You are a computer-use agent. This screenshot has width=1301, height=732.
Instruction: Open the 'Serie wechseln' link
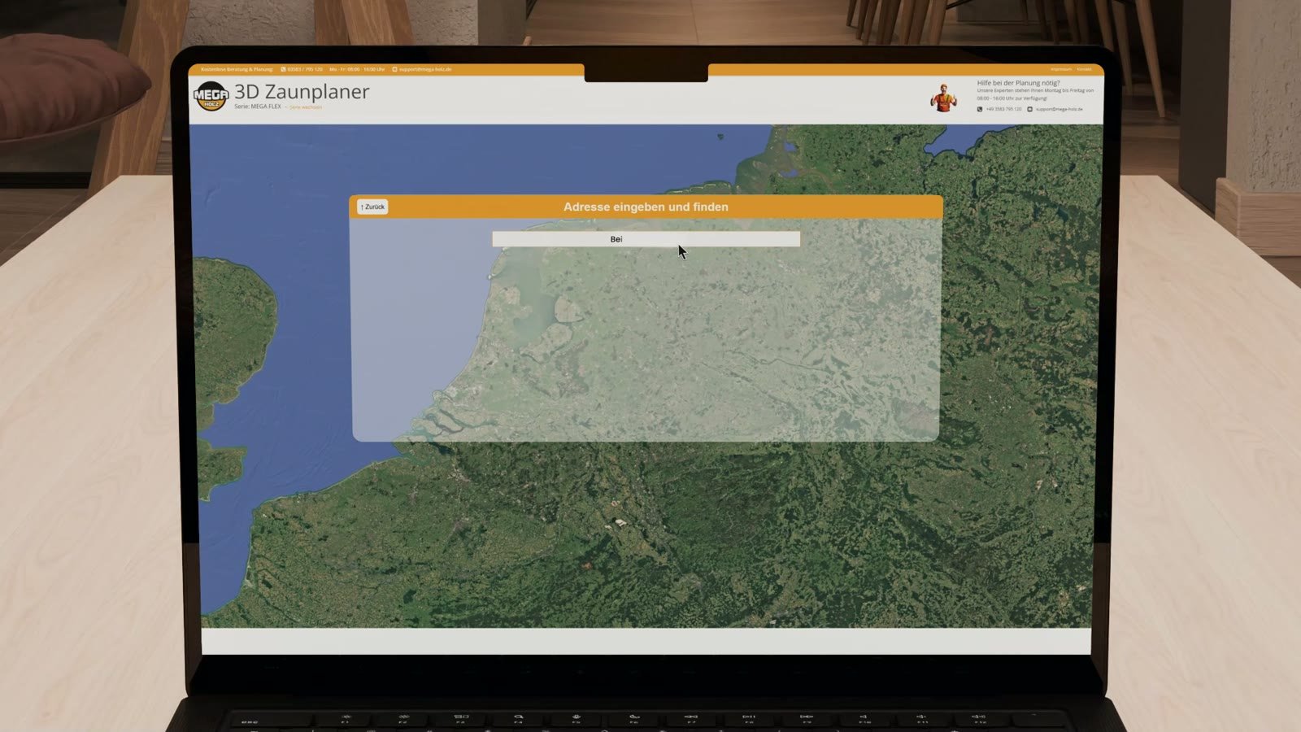306,107
